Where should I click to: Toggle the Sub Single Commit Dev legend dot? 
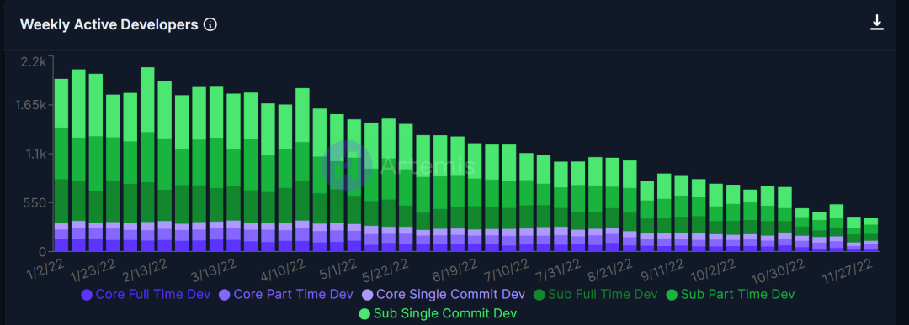(x=364, y=314)
